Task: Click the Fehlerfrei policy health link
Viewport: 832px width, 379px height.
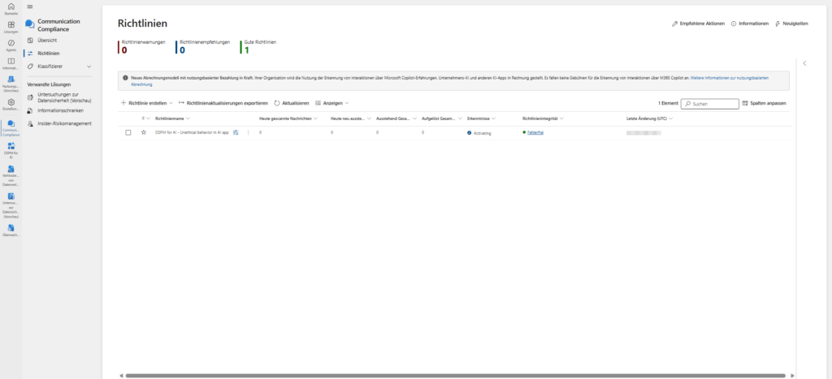Action: (535, 132)
